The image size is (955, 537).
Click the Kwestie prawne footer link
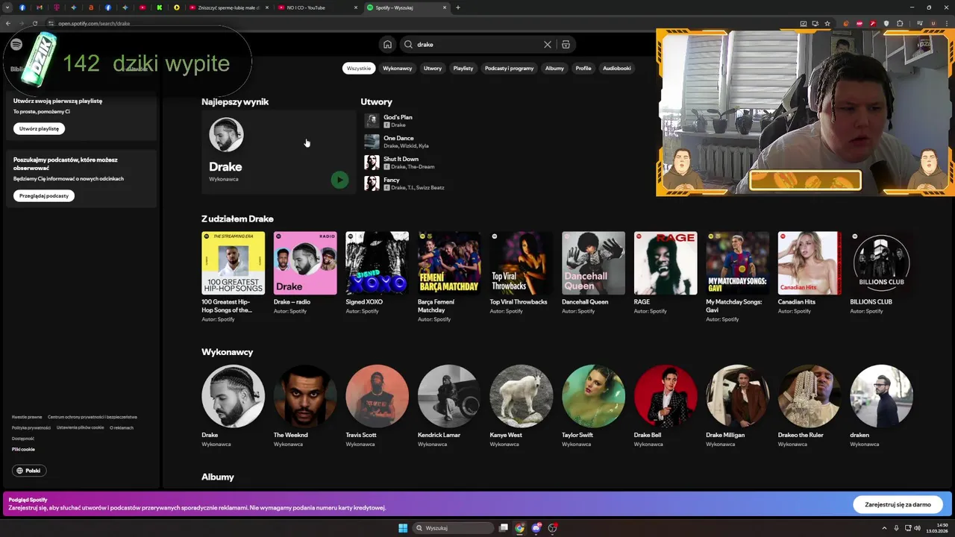[27, 417]
